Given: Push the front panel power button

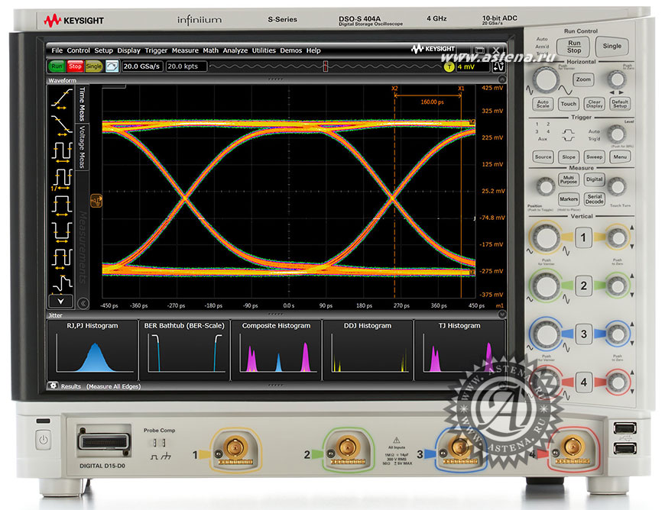Looking at the screenshot, I should 43,440.
